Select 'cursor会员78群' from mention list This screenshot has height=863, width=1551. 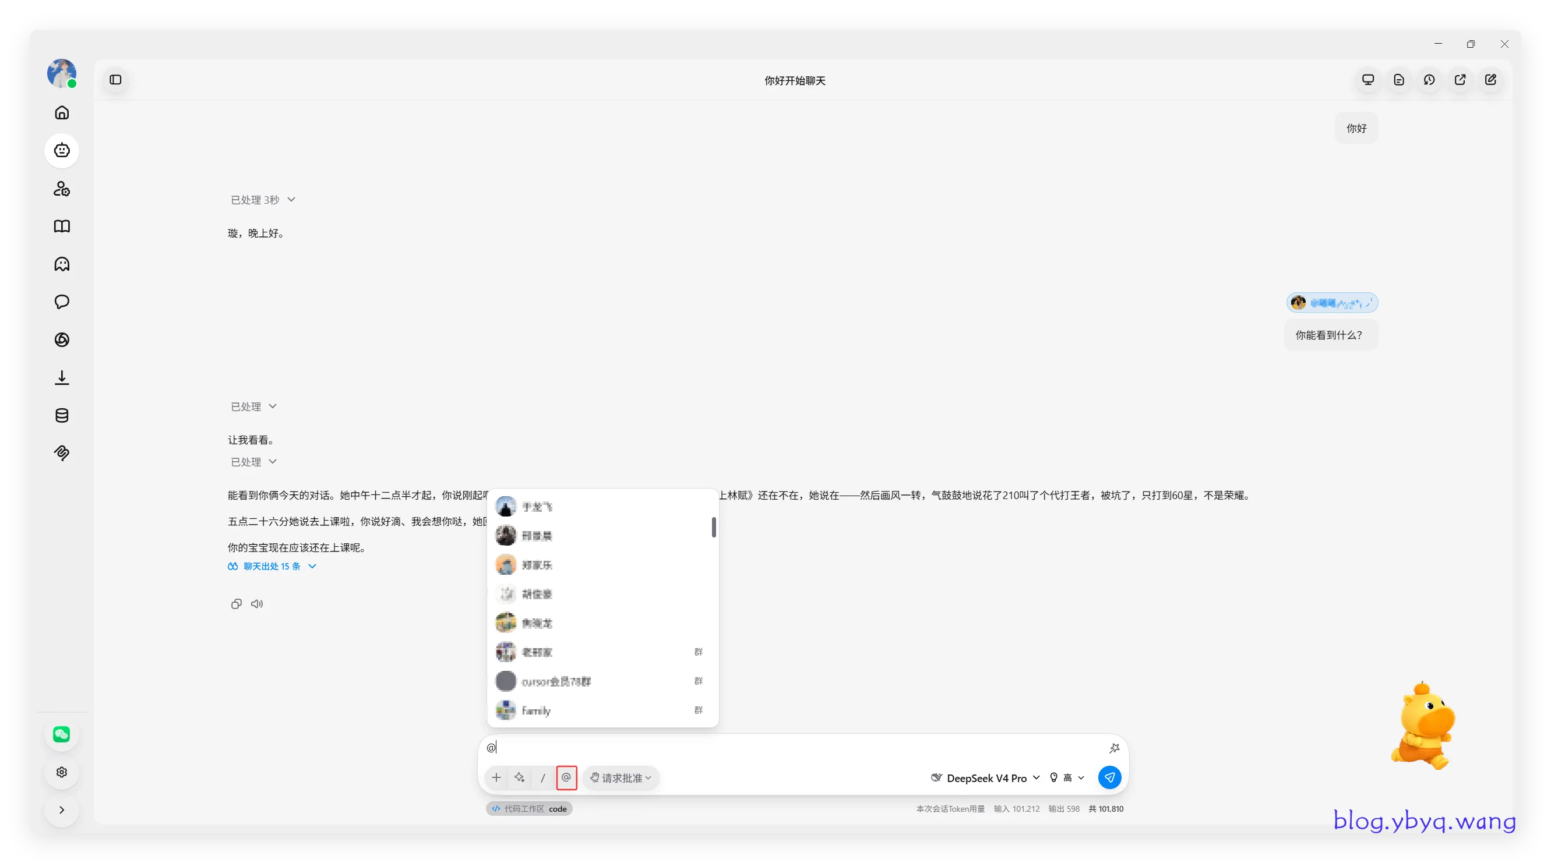tap(602, 681)
